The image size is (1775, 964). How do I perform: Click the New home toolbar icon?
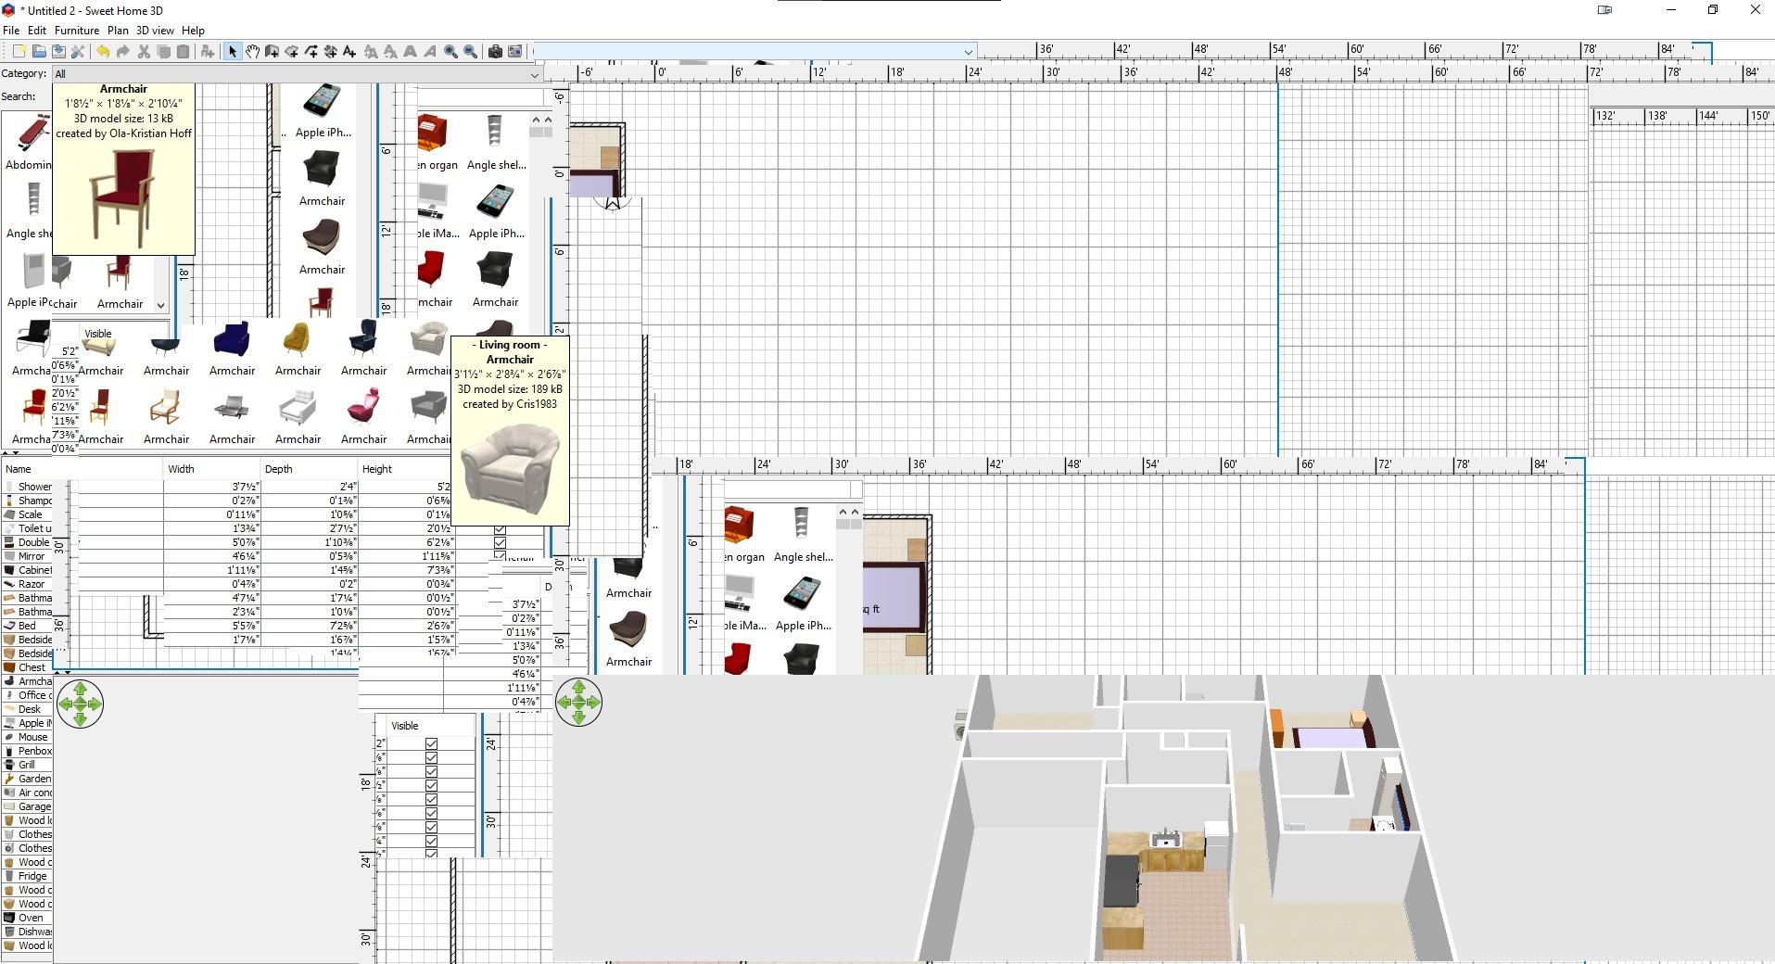(19, 52)
